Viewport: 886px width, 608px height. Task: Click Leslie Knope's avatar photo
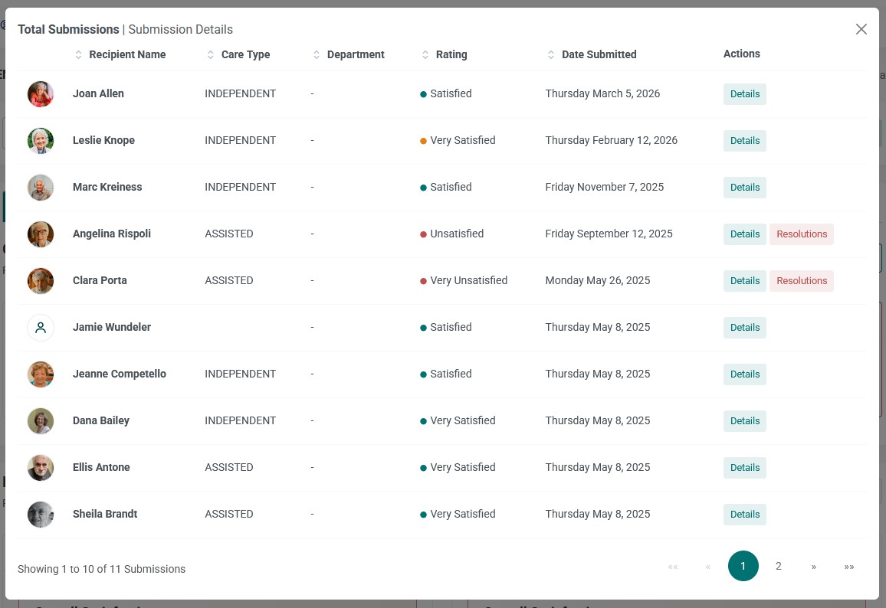click(x=41, y=141)
